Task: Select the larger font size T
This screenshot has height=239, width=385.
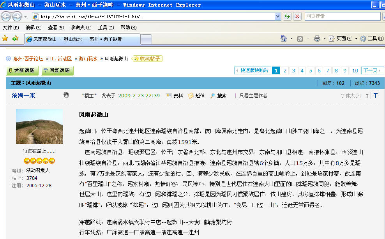Action: click(x=376, y=95)
